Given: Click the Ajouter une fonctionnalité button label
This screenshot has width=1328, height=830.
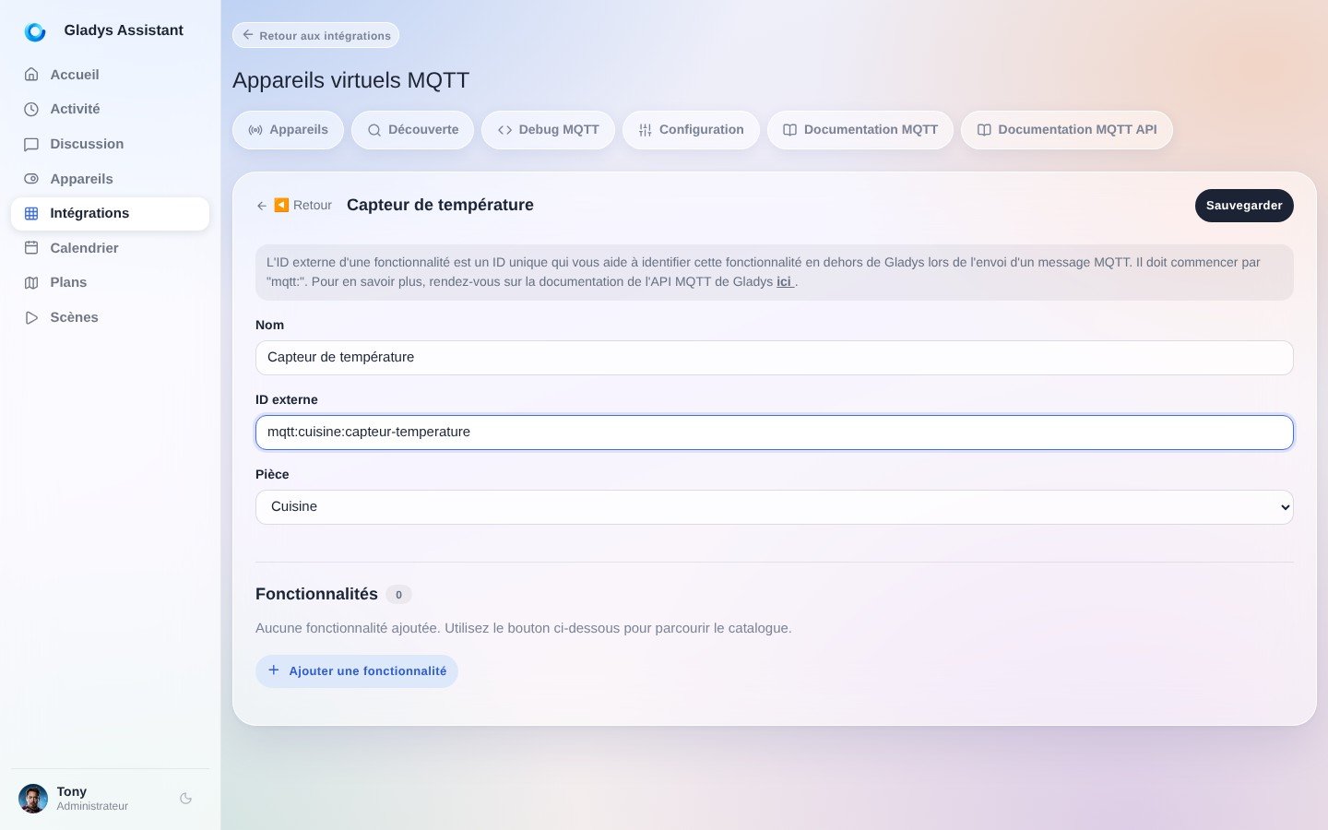Looking at the screenshot, I should pyautogui.click(x=368, y=671).
